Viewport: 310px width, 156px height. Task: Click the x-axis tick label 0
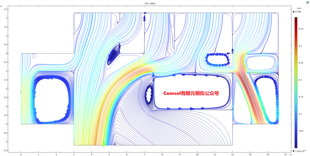coord(21,155)
